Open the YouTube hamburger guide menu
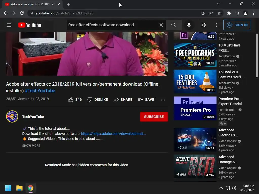 (9, 25)
